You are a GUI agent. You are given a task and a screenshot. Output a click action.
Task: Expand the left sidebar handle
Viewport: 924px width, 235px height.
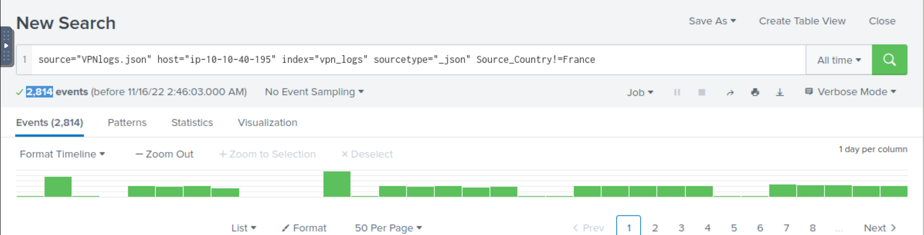coord(6,46)
